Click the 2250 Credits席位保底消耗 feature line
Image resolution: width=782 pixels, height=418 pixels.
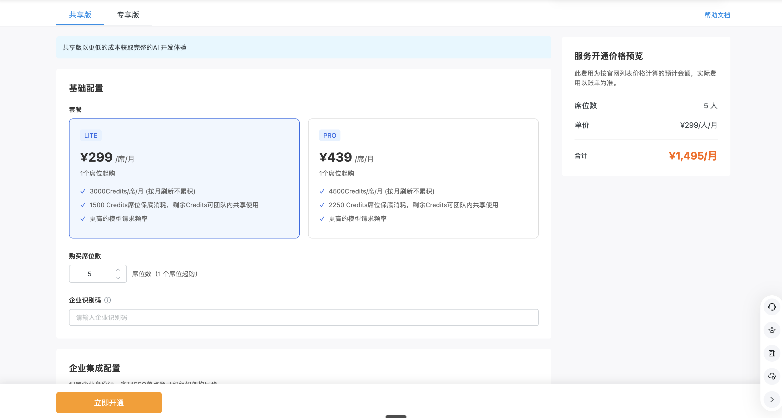click(x=413, y=205)
